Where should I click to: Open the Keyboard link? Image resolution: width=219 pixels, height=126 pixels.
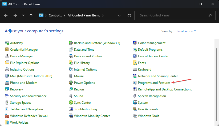tap(145, 69)
